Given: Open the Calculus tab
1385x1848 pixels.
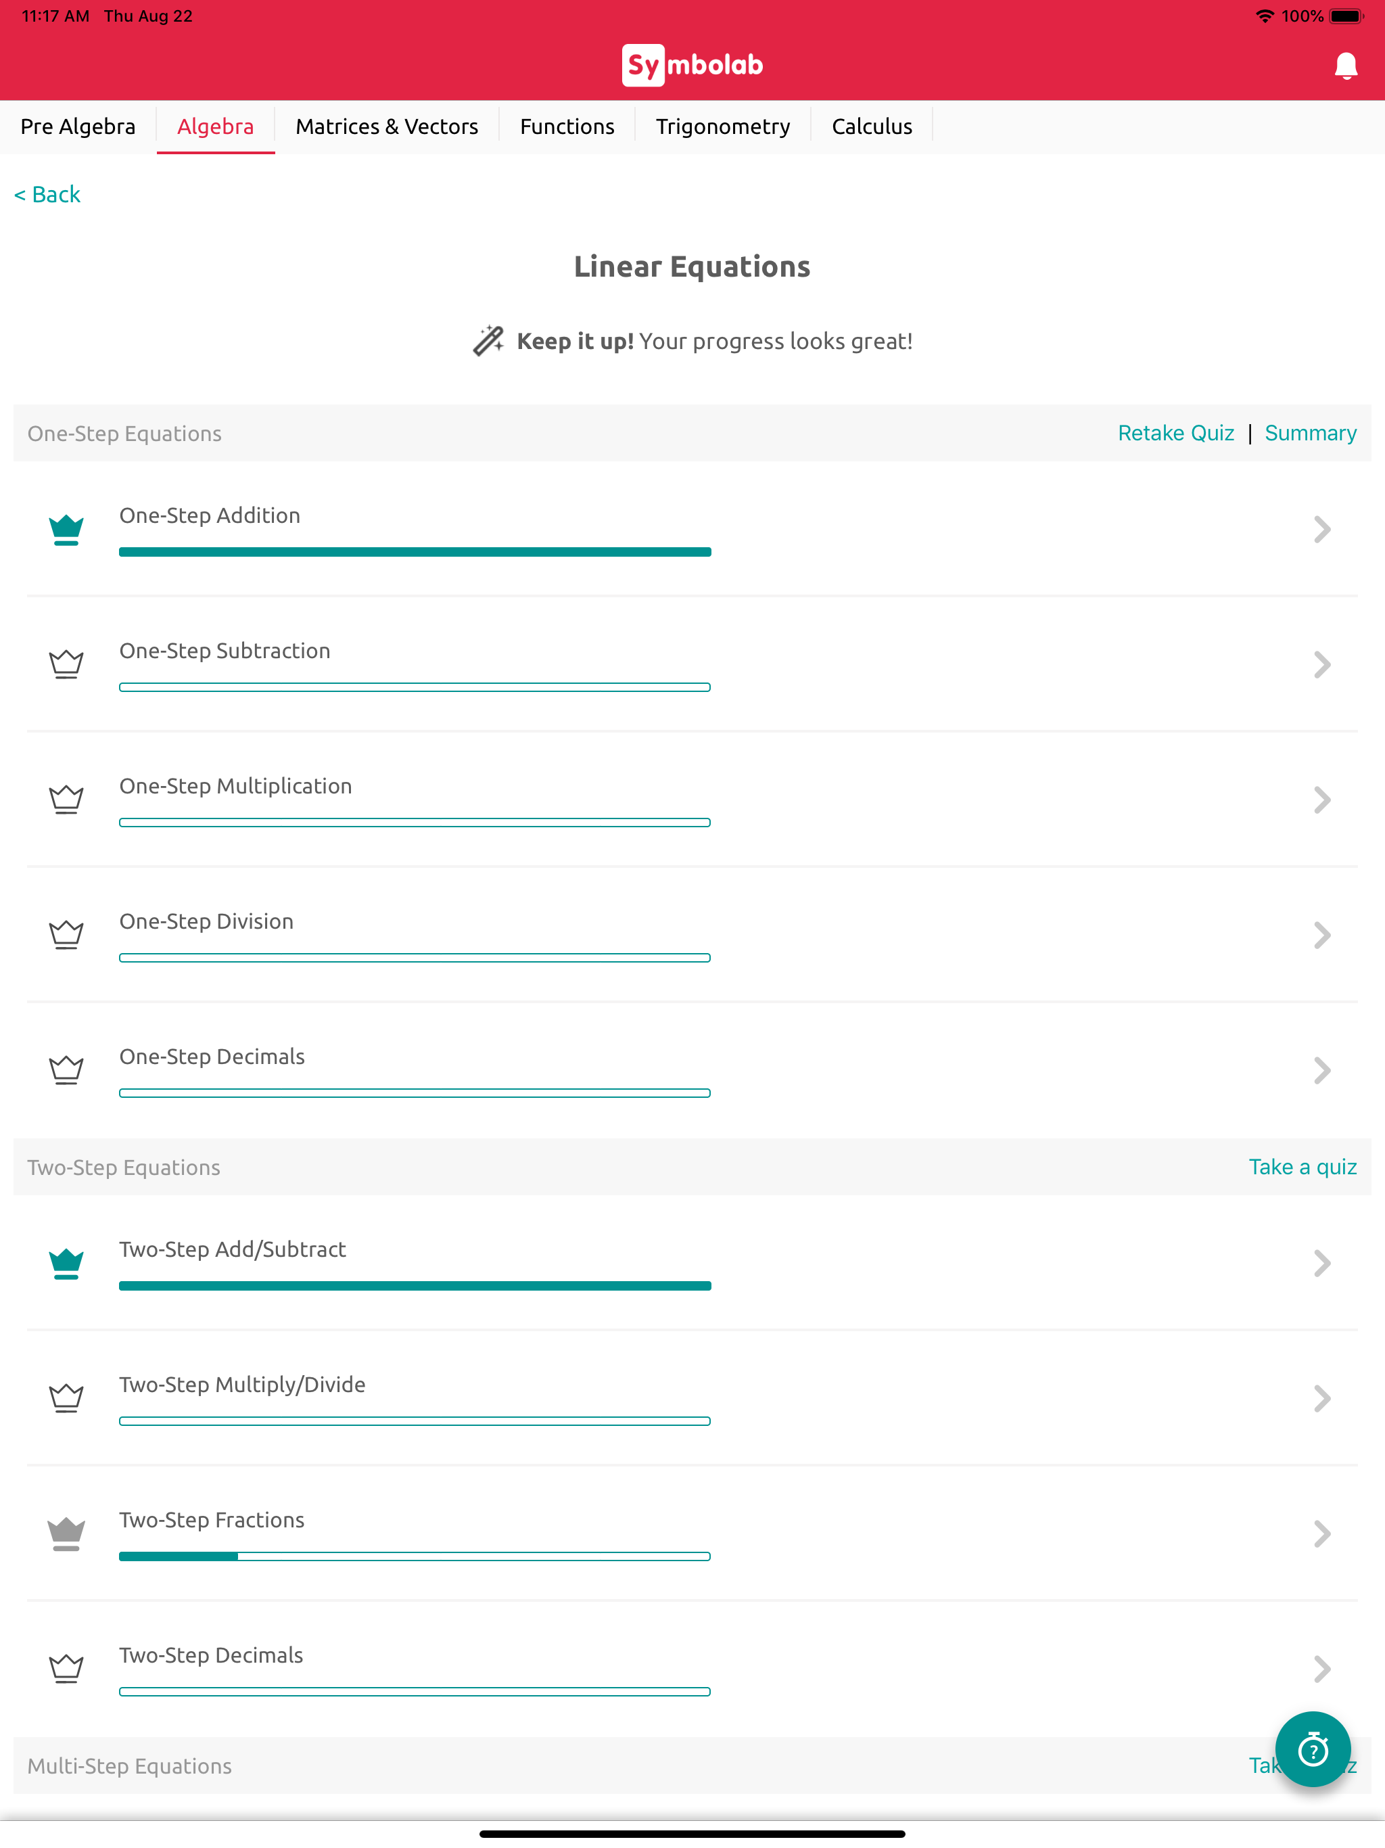Looking at the screenshot, I should (871, 127).
